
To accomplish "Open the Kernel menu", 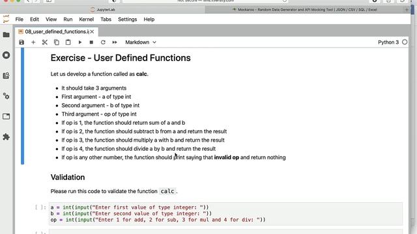I will (87, 19).
